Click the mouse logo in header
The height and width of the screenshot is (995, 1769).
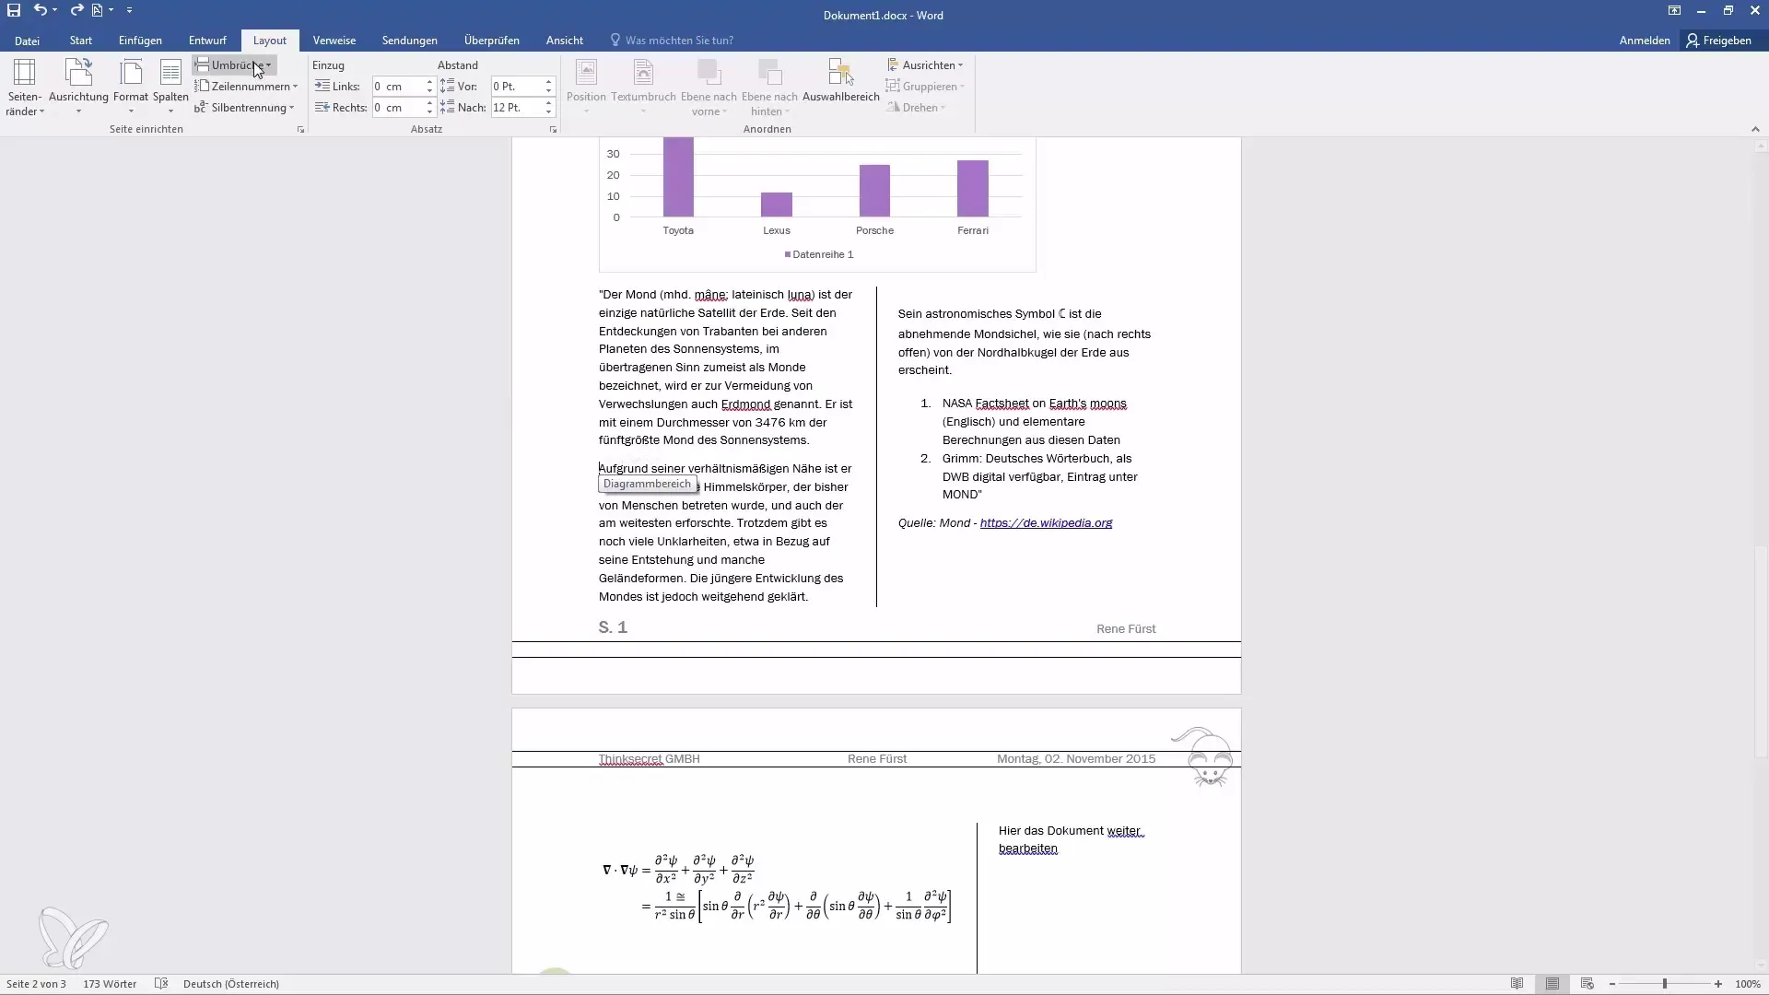point(1204,756)
